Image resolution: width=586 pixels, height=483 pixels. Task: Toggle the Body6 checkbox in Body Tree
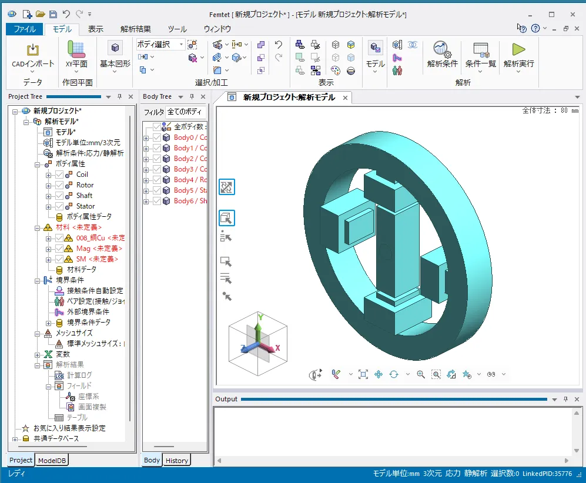click(x=156, y=201)
